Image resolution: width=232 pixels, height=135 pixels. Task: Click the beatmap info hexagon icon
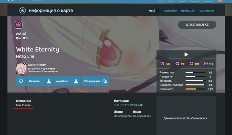point(22,11)
